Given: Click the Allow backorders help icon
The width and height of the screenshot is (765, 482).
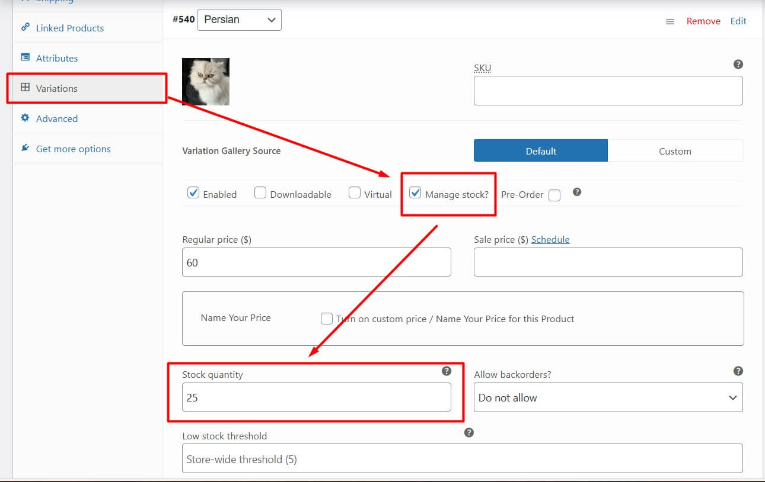Looking at the screenshot, I should 738,371.
